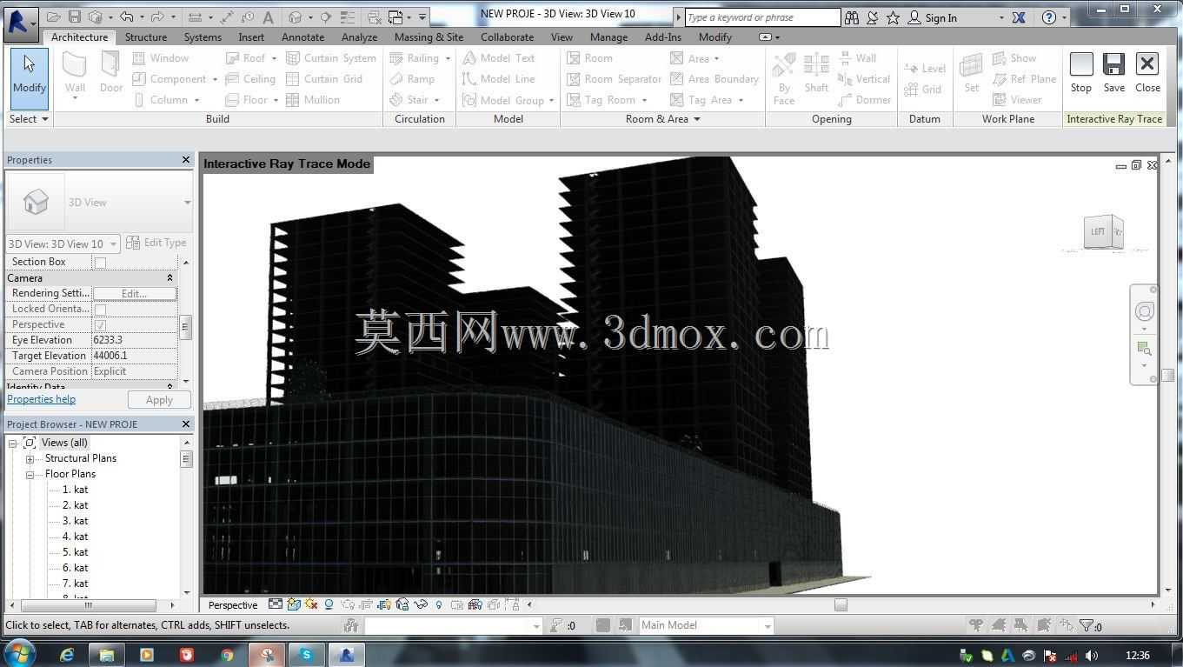
Task: Save the ray trace render
Action: (x=1114, y=73)
